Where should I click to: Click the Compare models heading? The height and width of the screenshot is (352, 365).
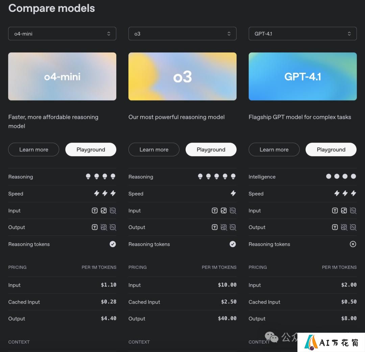click(52, 8)
